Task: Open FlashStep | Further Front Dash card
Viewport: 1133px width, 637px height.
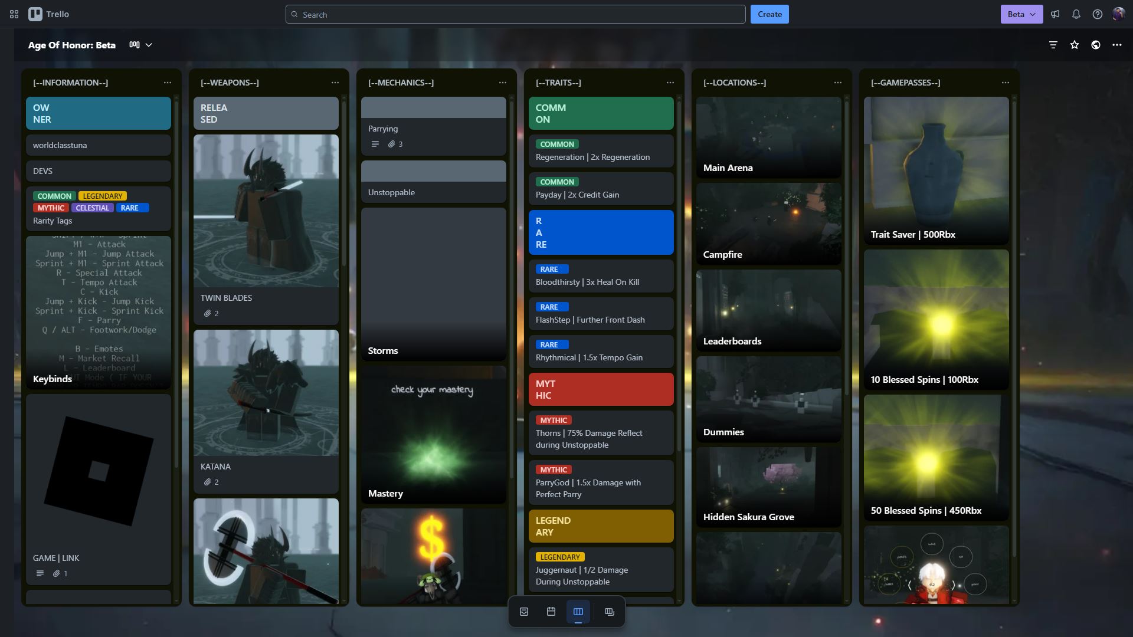Action: click(x=601, y=314)
